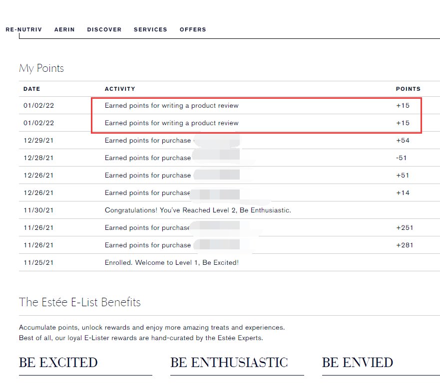Image resolution: width=440 pixels, height=384 pixels.
Task: Open the SERVICES navigation item
Action: [x=150, y=29]
